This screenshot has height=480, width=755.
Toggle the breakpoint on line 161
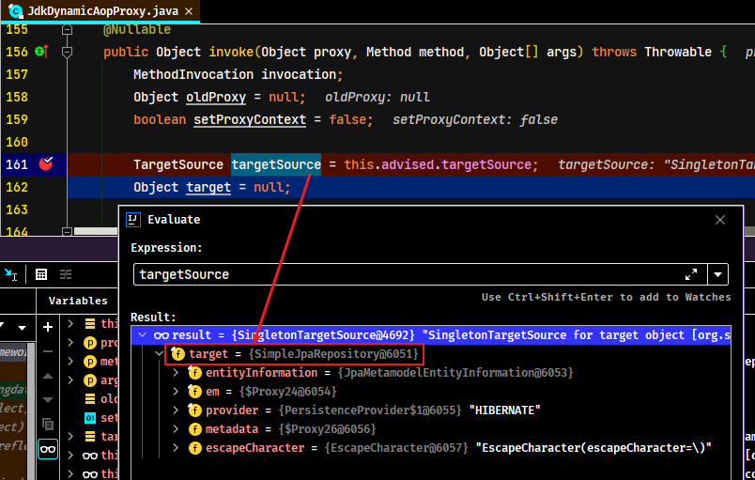click(46, 163)
